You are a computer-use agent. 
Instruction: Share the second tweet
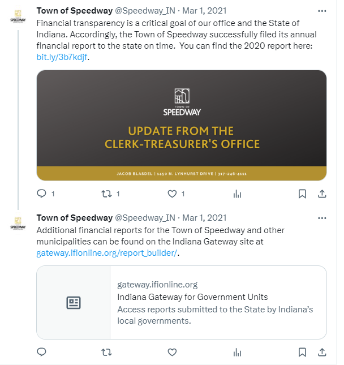click(x=322, y=352)
